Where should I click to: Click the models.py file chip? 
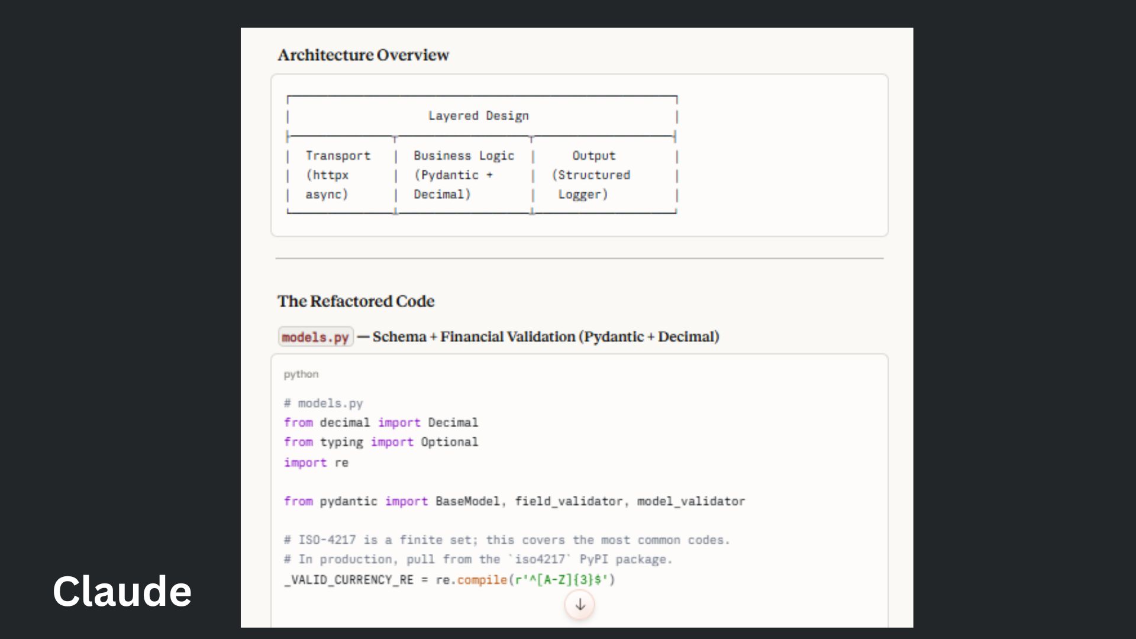tap(315, 336)
